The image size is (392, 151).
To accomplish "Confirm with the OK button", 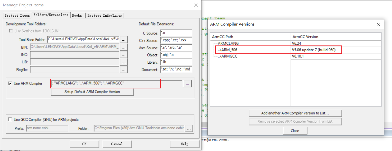I will tap(84, 144).
